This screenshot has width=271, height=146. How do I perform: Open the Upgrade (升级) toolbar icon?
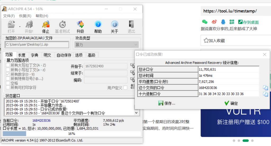tap(80, 25)
